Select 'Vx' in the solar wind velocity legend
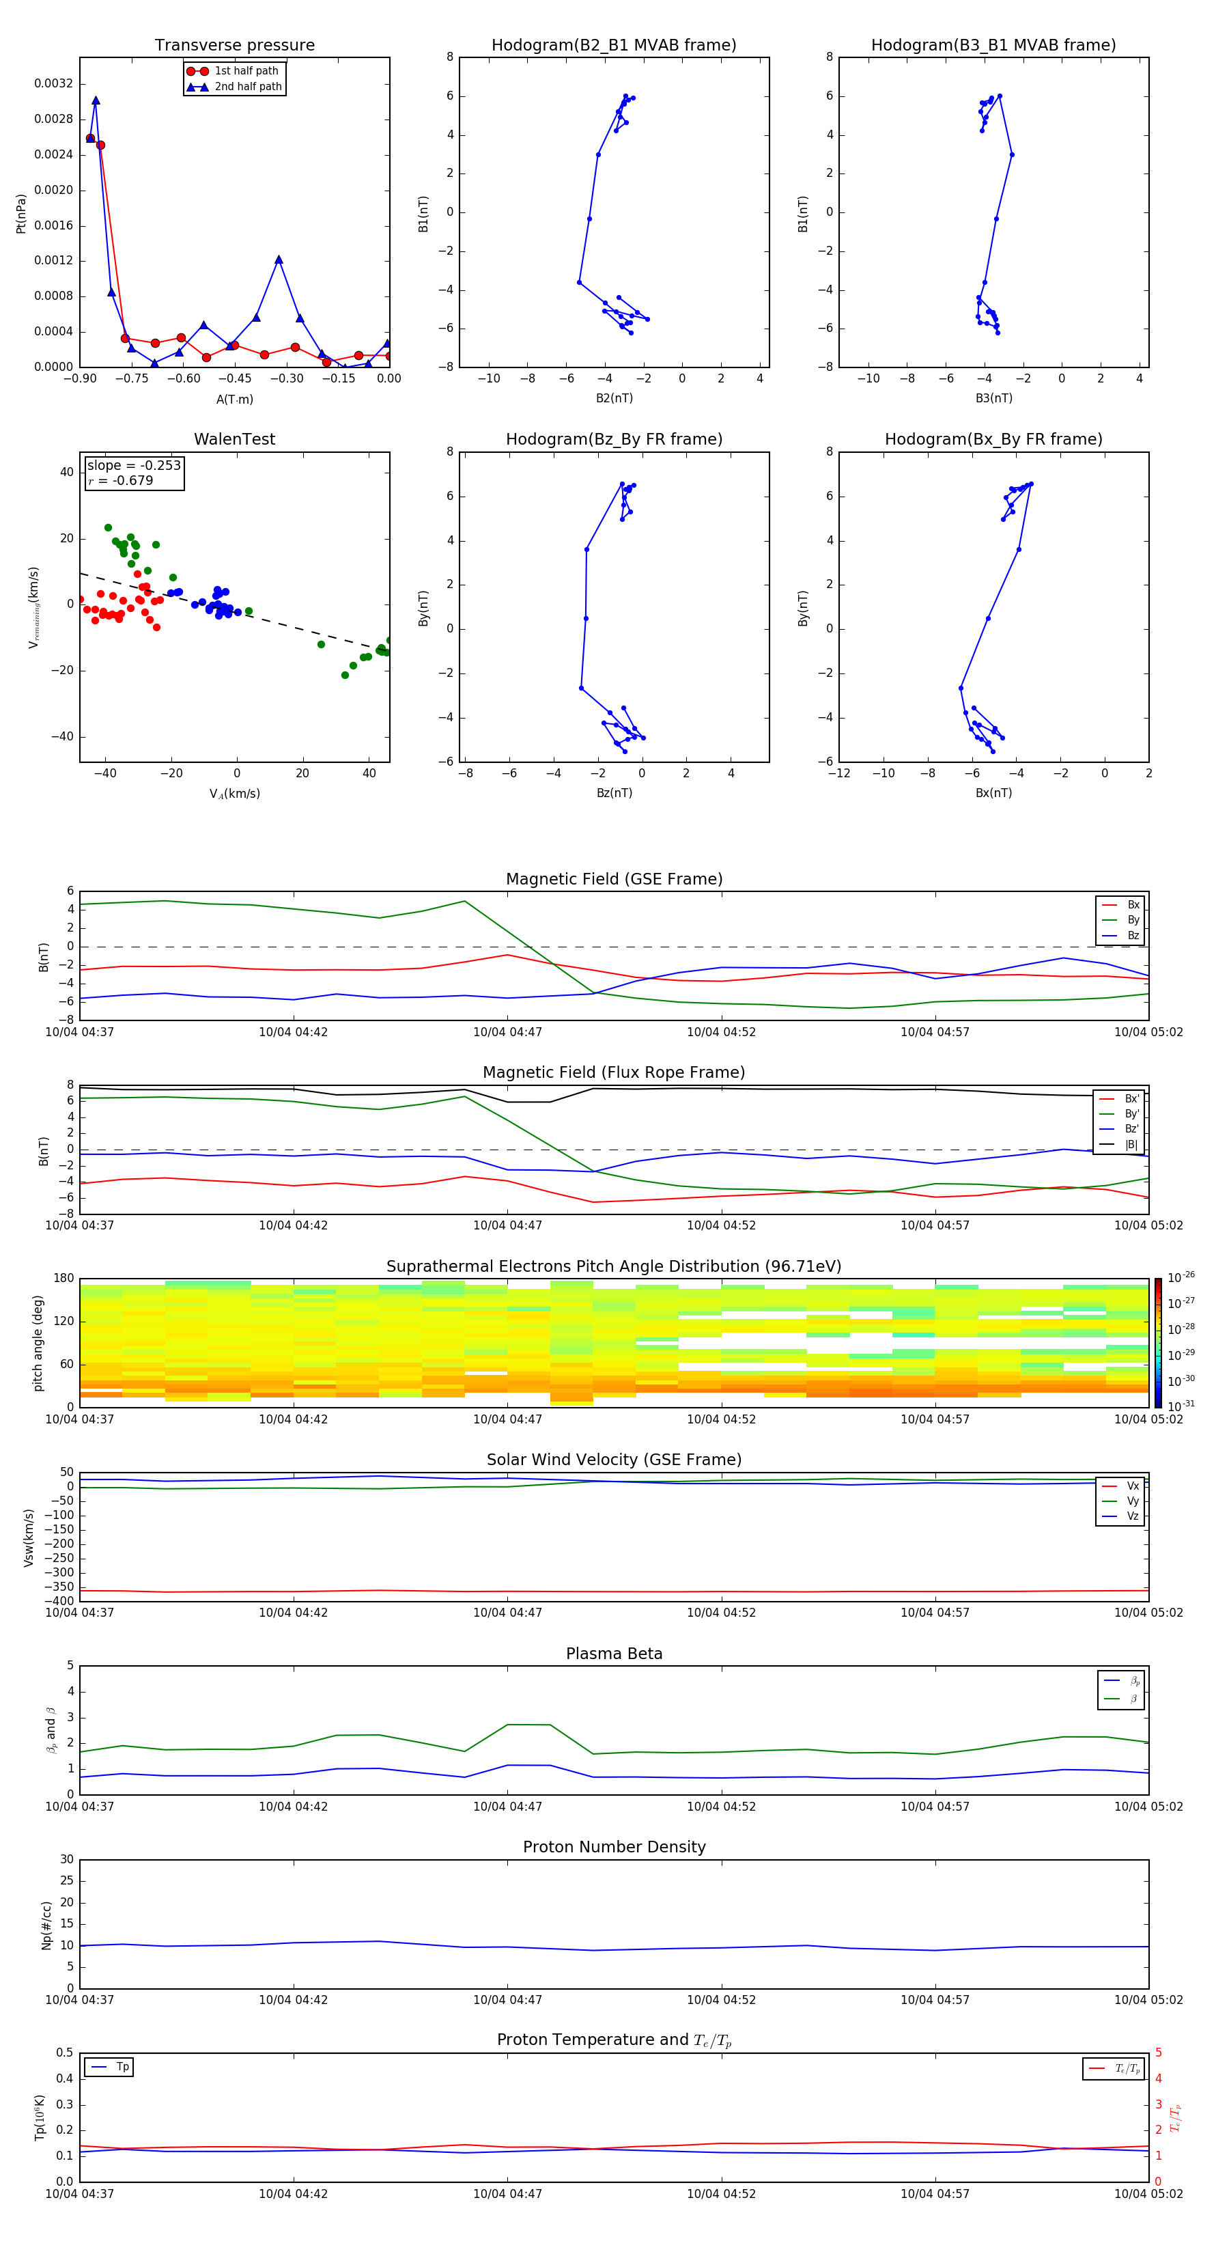 [1120, 1487]
